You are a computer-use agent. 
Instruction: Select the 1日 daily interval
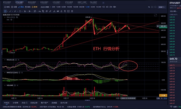103,7
